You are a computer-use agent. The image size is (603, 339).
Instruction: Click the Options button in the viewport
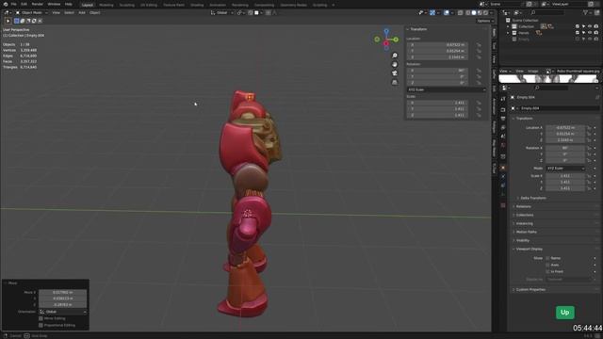pyautogui.click(x=485, y=21)
